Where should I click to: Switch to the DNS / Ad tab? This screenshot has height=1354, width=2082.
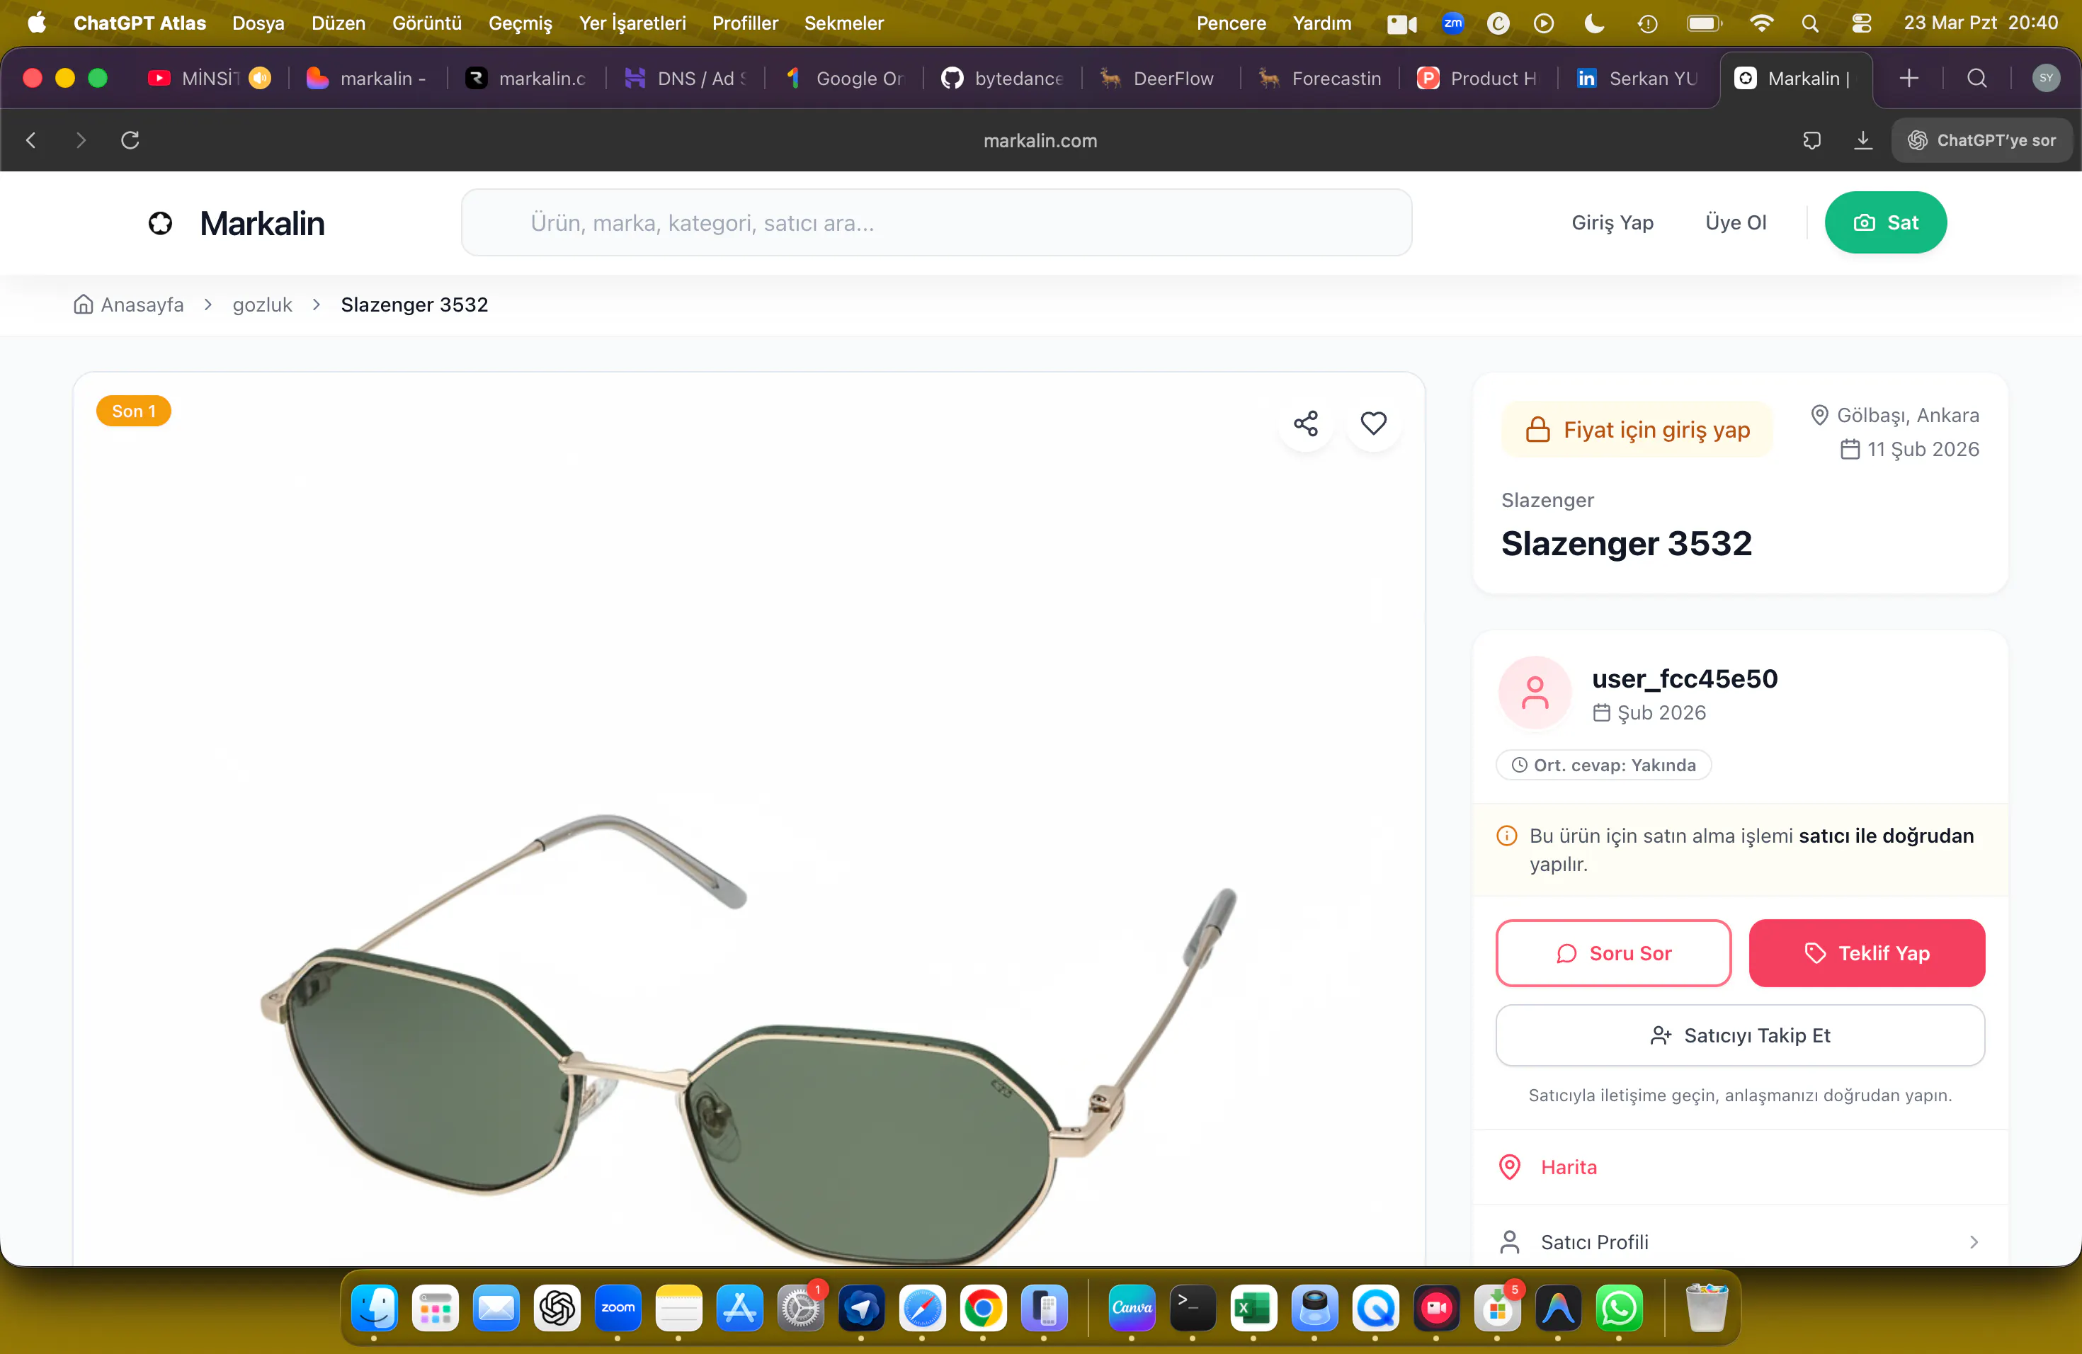click(x=685, y=79)
